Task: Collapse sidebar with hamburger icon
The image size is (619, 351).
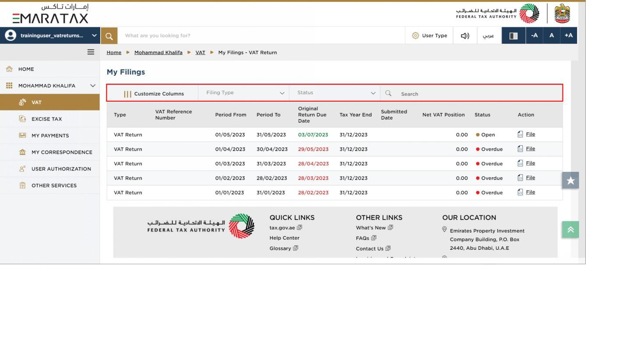Action: click(x=91, y=52)
